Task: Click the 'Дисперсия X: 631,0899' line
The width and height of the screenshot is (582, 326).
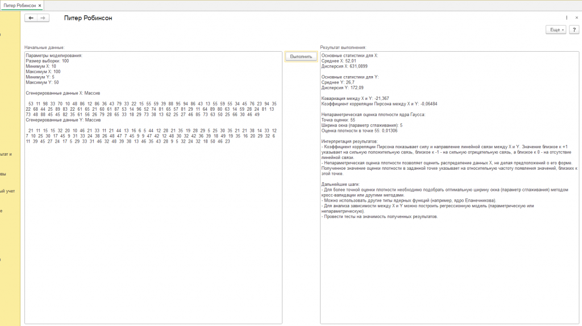Action: point(344,66)
